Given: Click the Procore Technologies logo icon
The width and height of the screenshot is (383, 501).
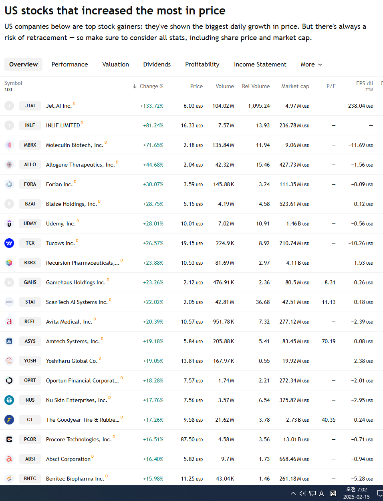Looking at the screenshot, I should [x=9, y=439].
